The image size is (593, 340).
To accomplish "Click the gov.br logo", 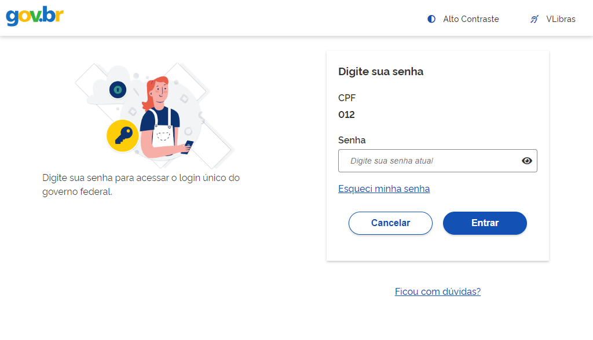I will pyautogui.click(x=35, y=16).
